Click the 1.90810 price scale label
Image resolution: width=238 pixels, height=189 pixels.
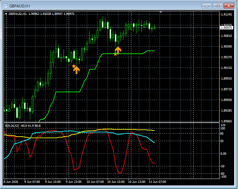pos(226,36)
